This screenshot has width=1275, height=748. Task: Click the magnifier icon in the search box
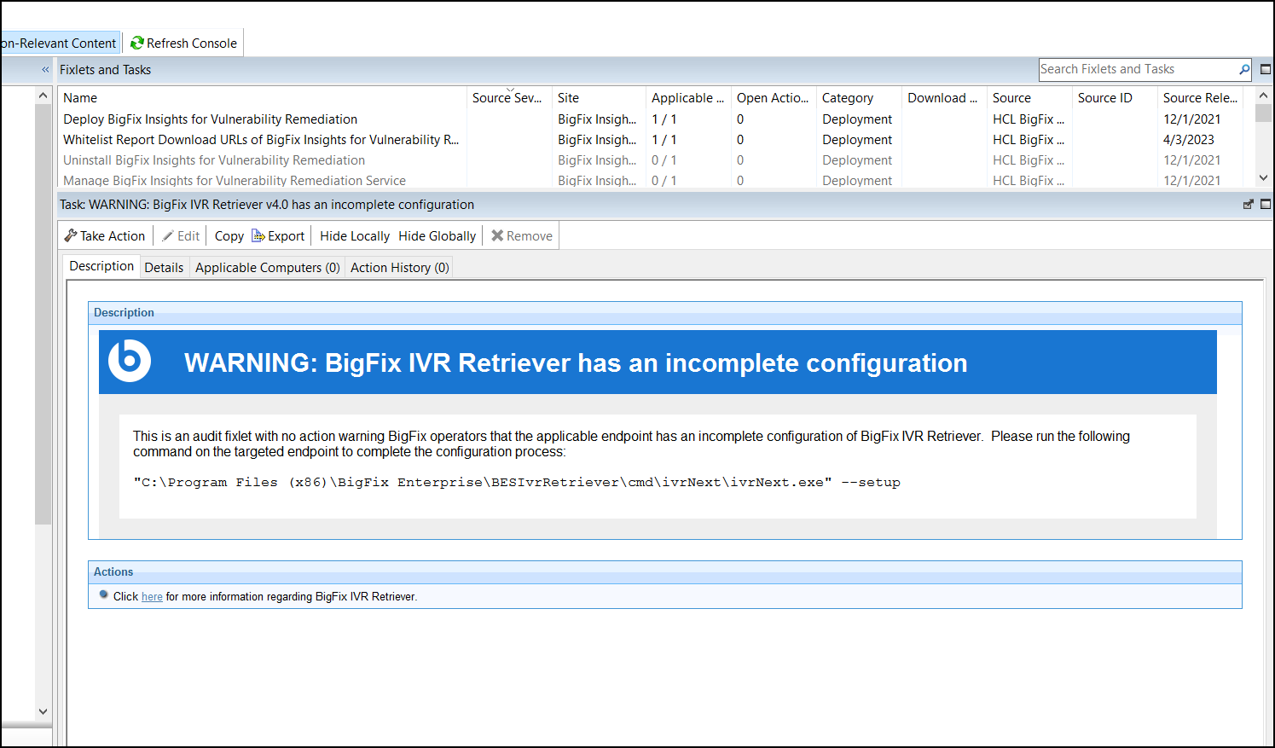(x=1244, y=69)
